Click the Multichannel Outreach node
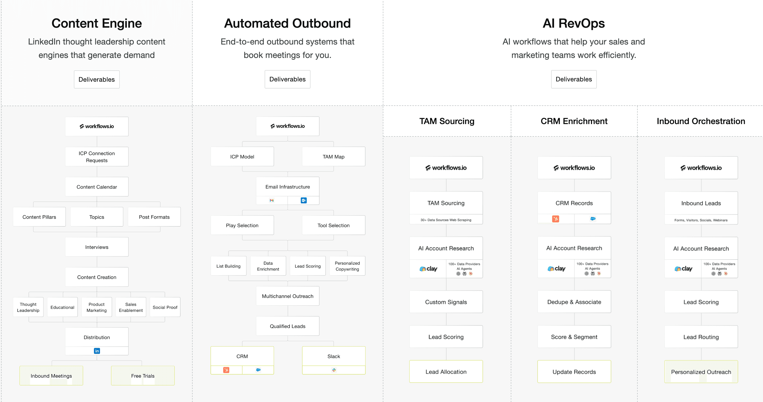Screen dimensions: 763x402 pyautogui.click(x=287, y=296)
